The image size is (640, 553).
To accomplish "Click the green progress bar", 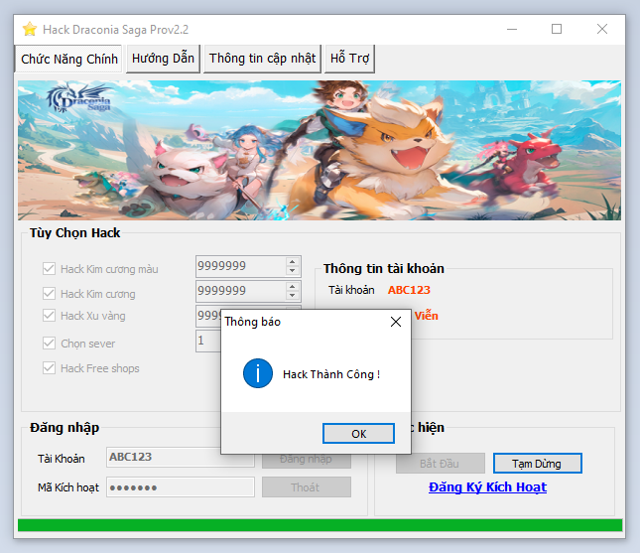I will (320, 525).
